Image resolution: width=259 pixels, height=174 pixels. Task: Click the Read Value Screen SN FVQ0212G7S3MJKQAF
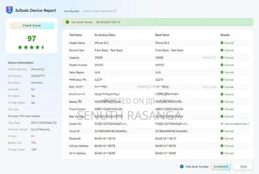172,124
